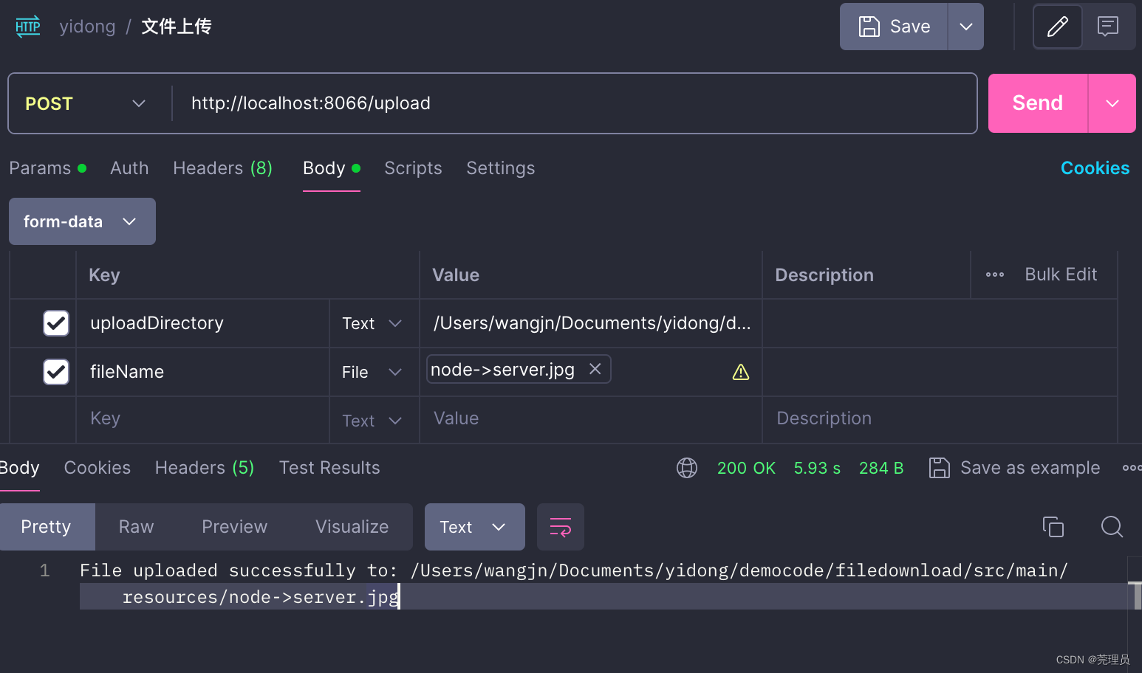Click the warning triangle on fileName row
Viewport: 1142px width, 673px height.
[741, 372]
